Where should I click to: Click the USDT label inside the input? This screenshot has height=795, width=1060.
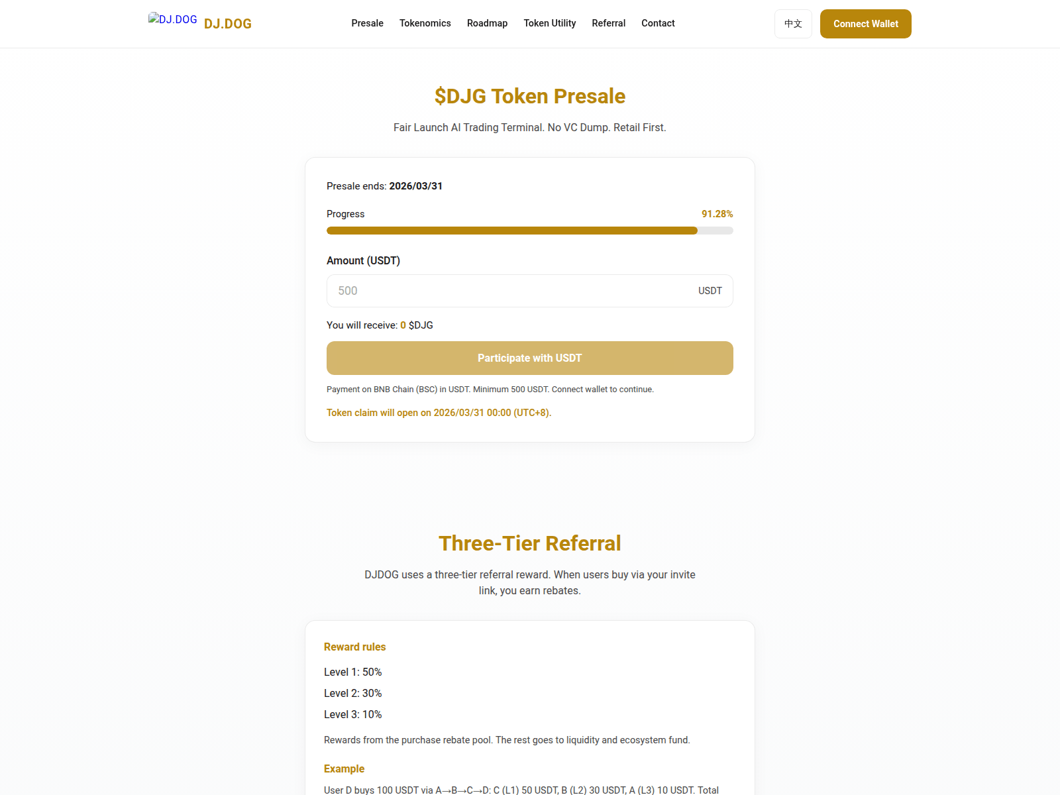coord(710,291)
